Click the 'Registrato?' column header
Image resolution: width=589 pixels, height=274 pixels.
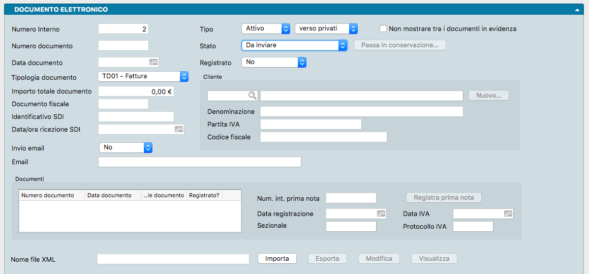(x=204, y=196)
